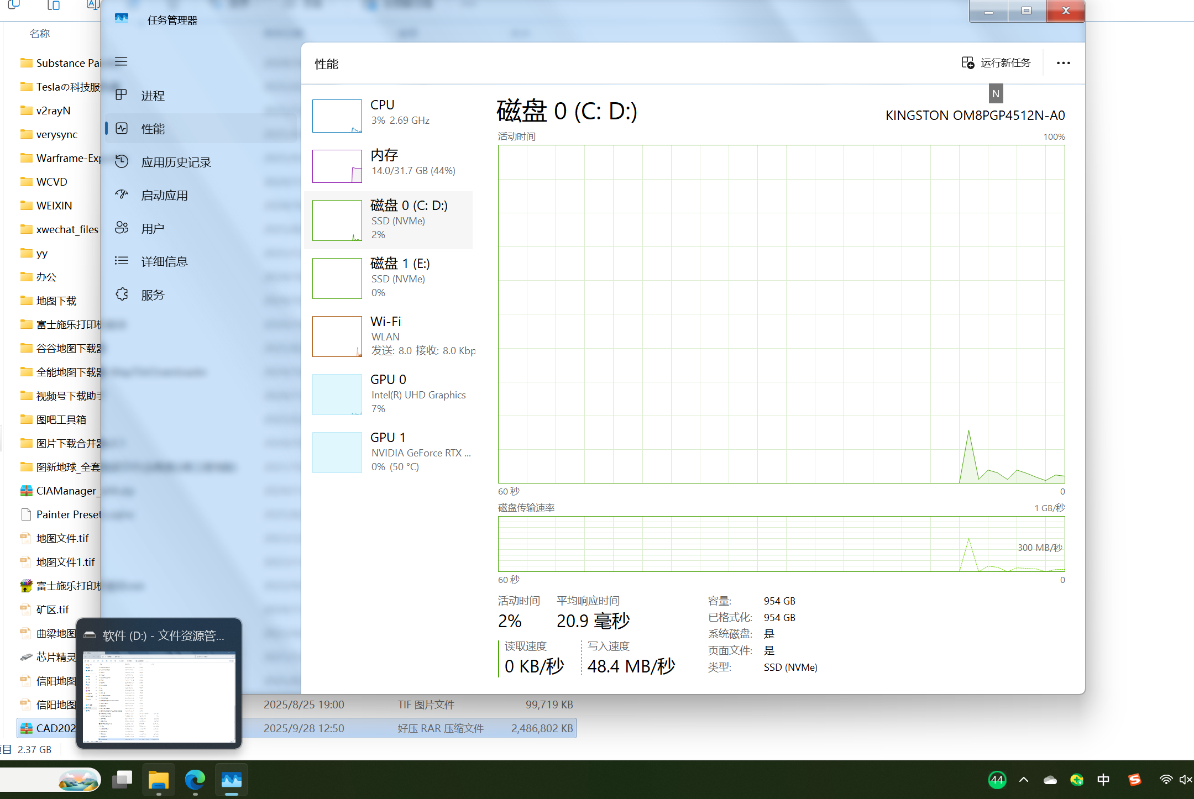Open 应用历史记录 app history page
The image size is (1194, 799).
(200, 162)
